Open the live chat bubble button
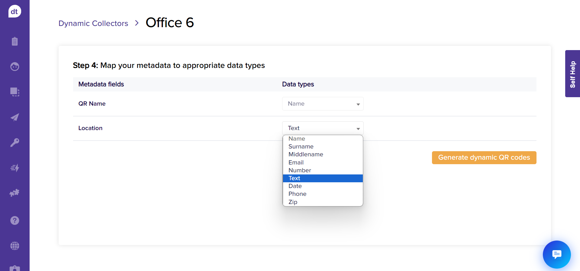Viewport: 580px width, 271px height. pos(556,254)
